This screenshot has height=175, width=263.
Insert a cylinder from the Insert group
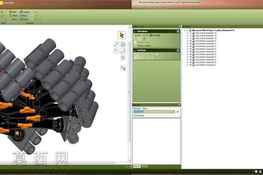pyautogui.click(x=2, y=12)
